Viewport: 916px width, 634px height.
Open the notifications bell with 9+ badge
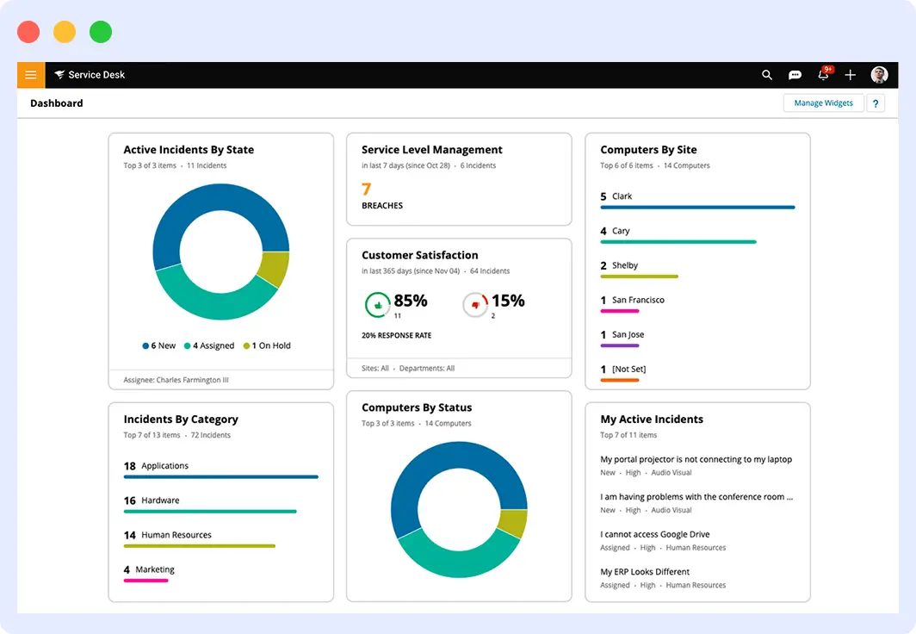point(822,75)
